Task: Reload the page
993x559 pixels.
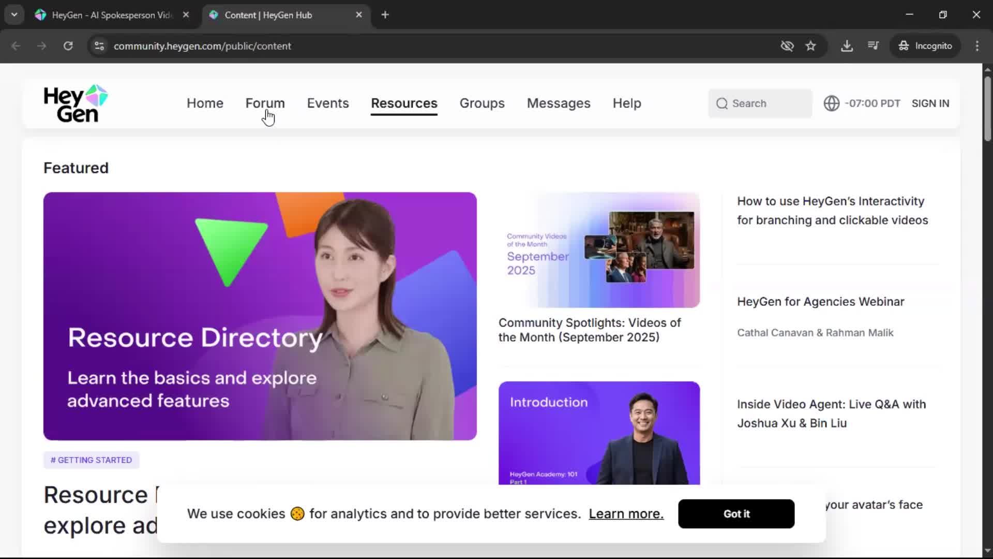Action: coord(68,46)
